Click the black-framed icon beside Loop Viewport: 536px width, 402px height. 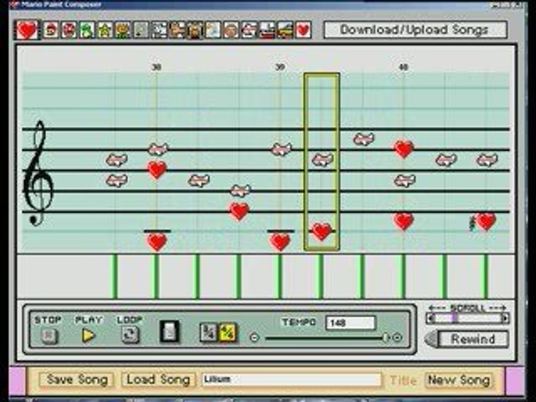[170, 332]
